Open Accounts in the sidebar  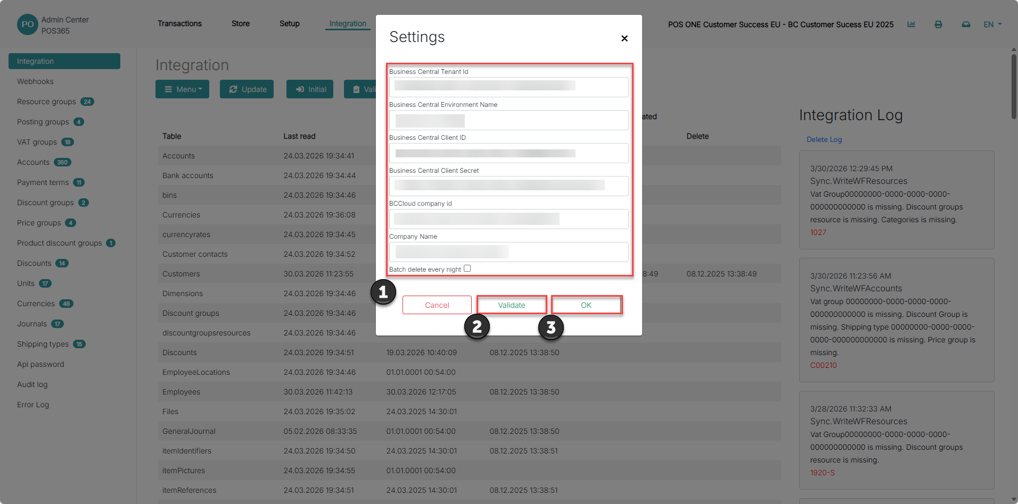33,162
